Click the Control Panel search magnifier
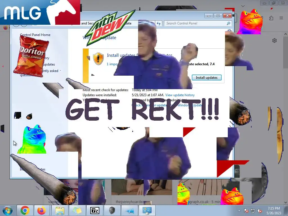This screenshot has height=216, width=288. (x=228, y=23)
